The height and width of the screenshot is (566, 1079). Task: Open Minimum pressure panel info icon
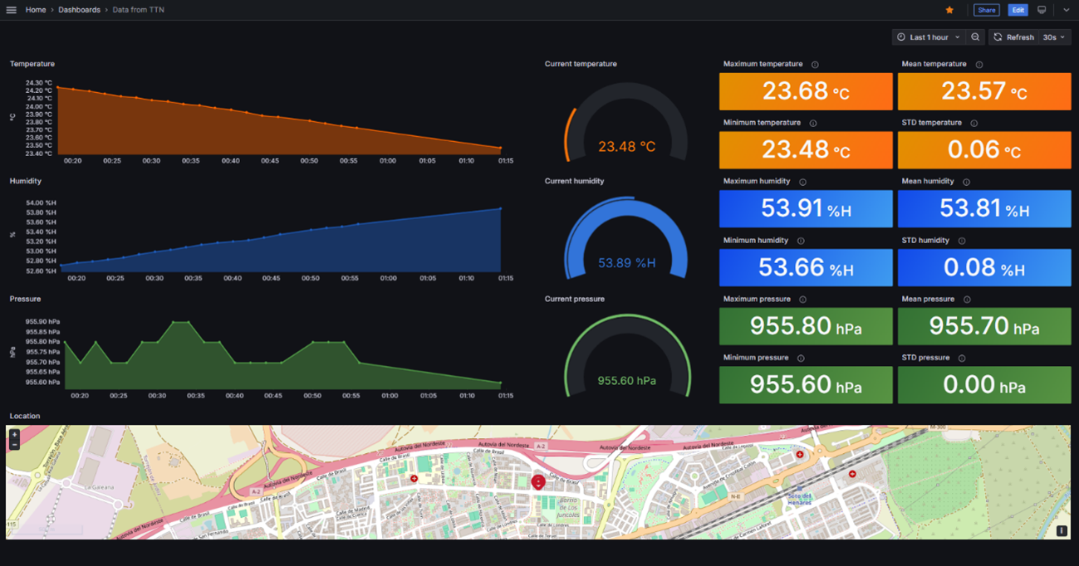(801, 359)
